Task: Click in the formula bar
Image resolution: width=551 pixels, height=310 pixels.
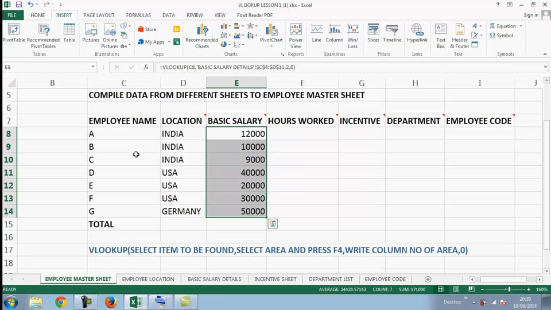Action: 348,67
